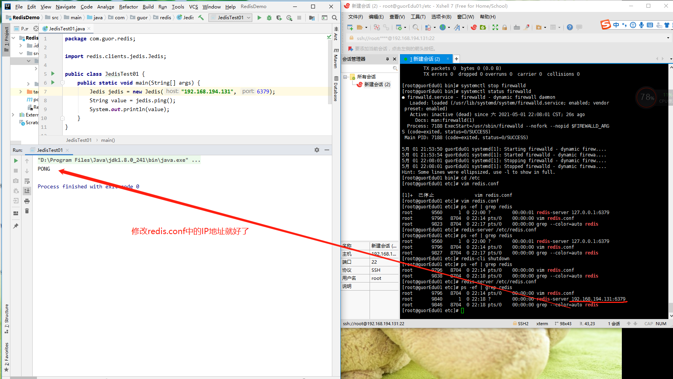Run JedisTest01 with the green play icon
Viewport: 673px width, 379px height.
coord(259,18)
